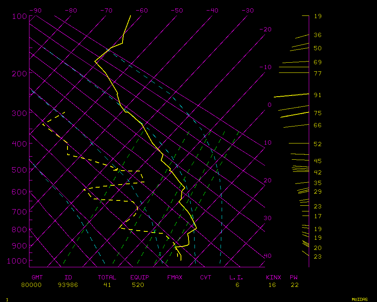Click the GMT label in the footer
The image size is (377, 302).
37,277
